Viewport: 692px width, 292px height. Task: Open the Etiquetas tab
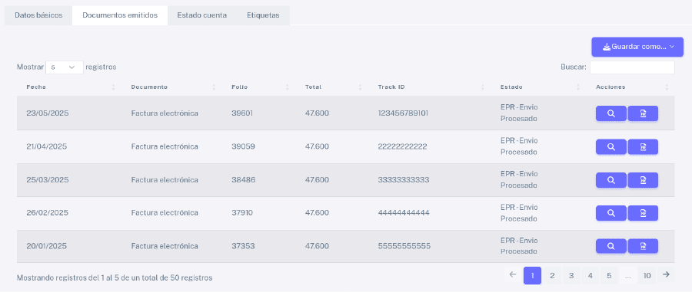[x=263, y=15]
